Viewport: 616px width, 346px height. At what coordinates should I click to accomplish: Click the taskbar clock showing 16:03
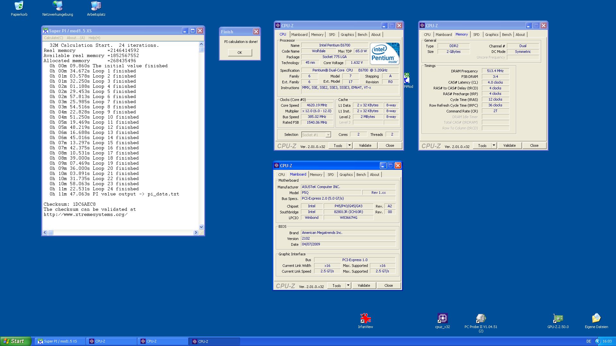tap(607, 342)
